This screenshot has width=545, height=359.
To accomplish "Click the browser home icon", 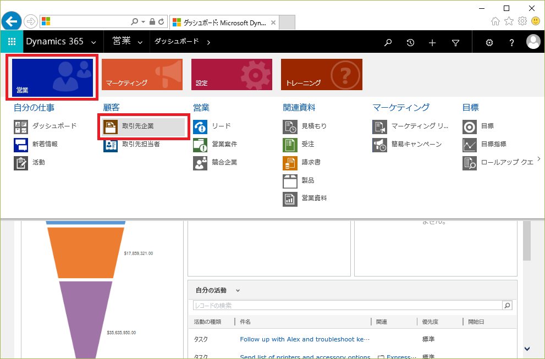I will [x=496, y=21].
